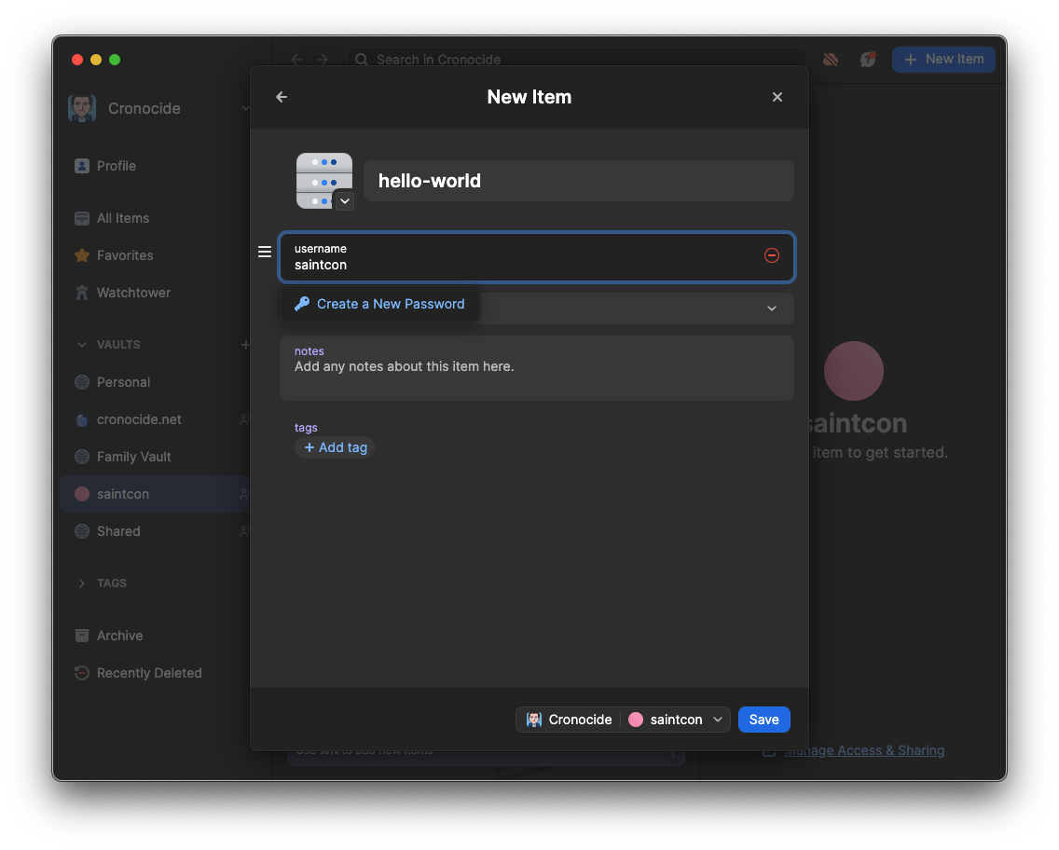Remove the username field with minus icon
1059x850 pixels.
(771, 255)
